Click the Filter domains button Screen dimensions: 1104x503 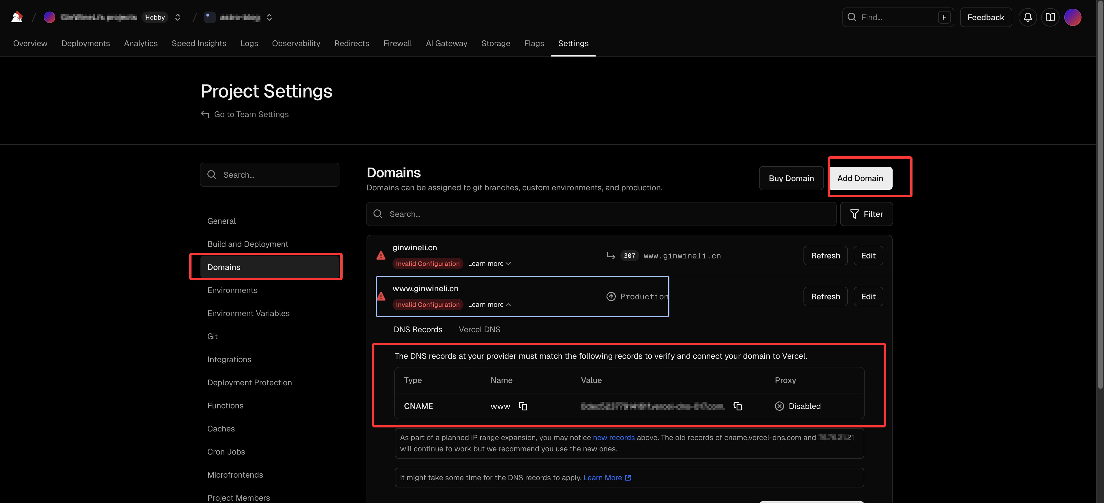click(x=866, y=214)
